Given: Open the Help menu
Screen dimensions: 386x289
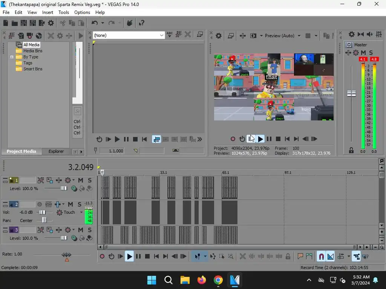Looking at the screenshot, I should tap(100, 12).
